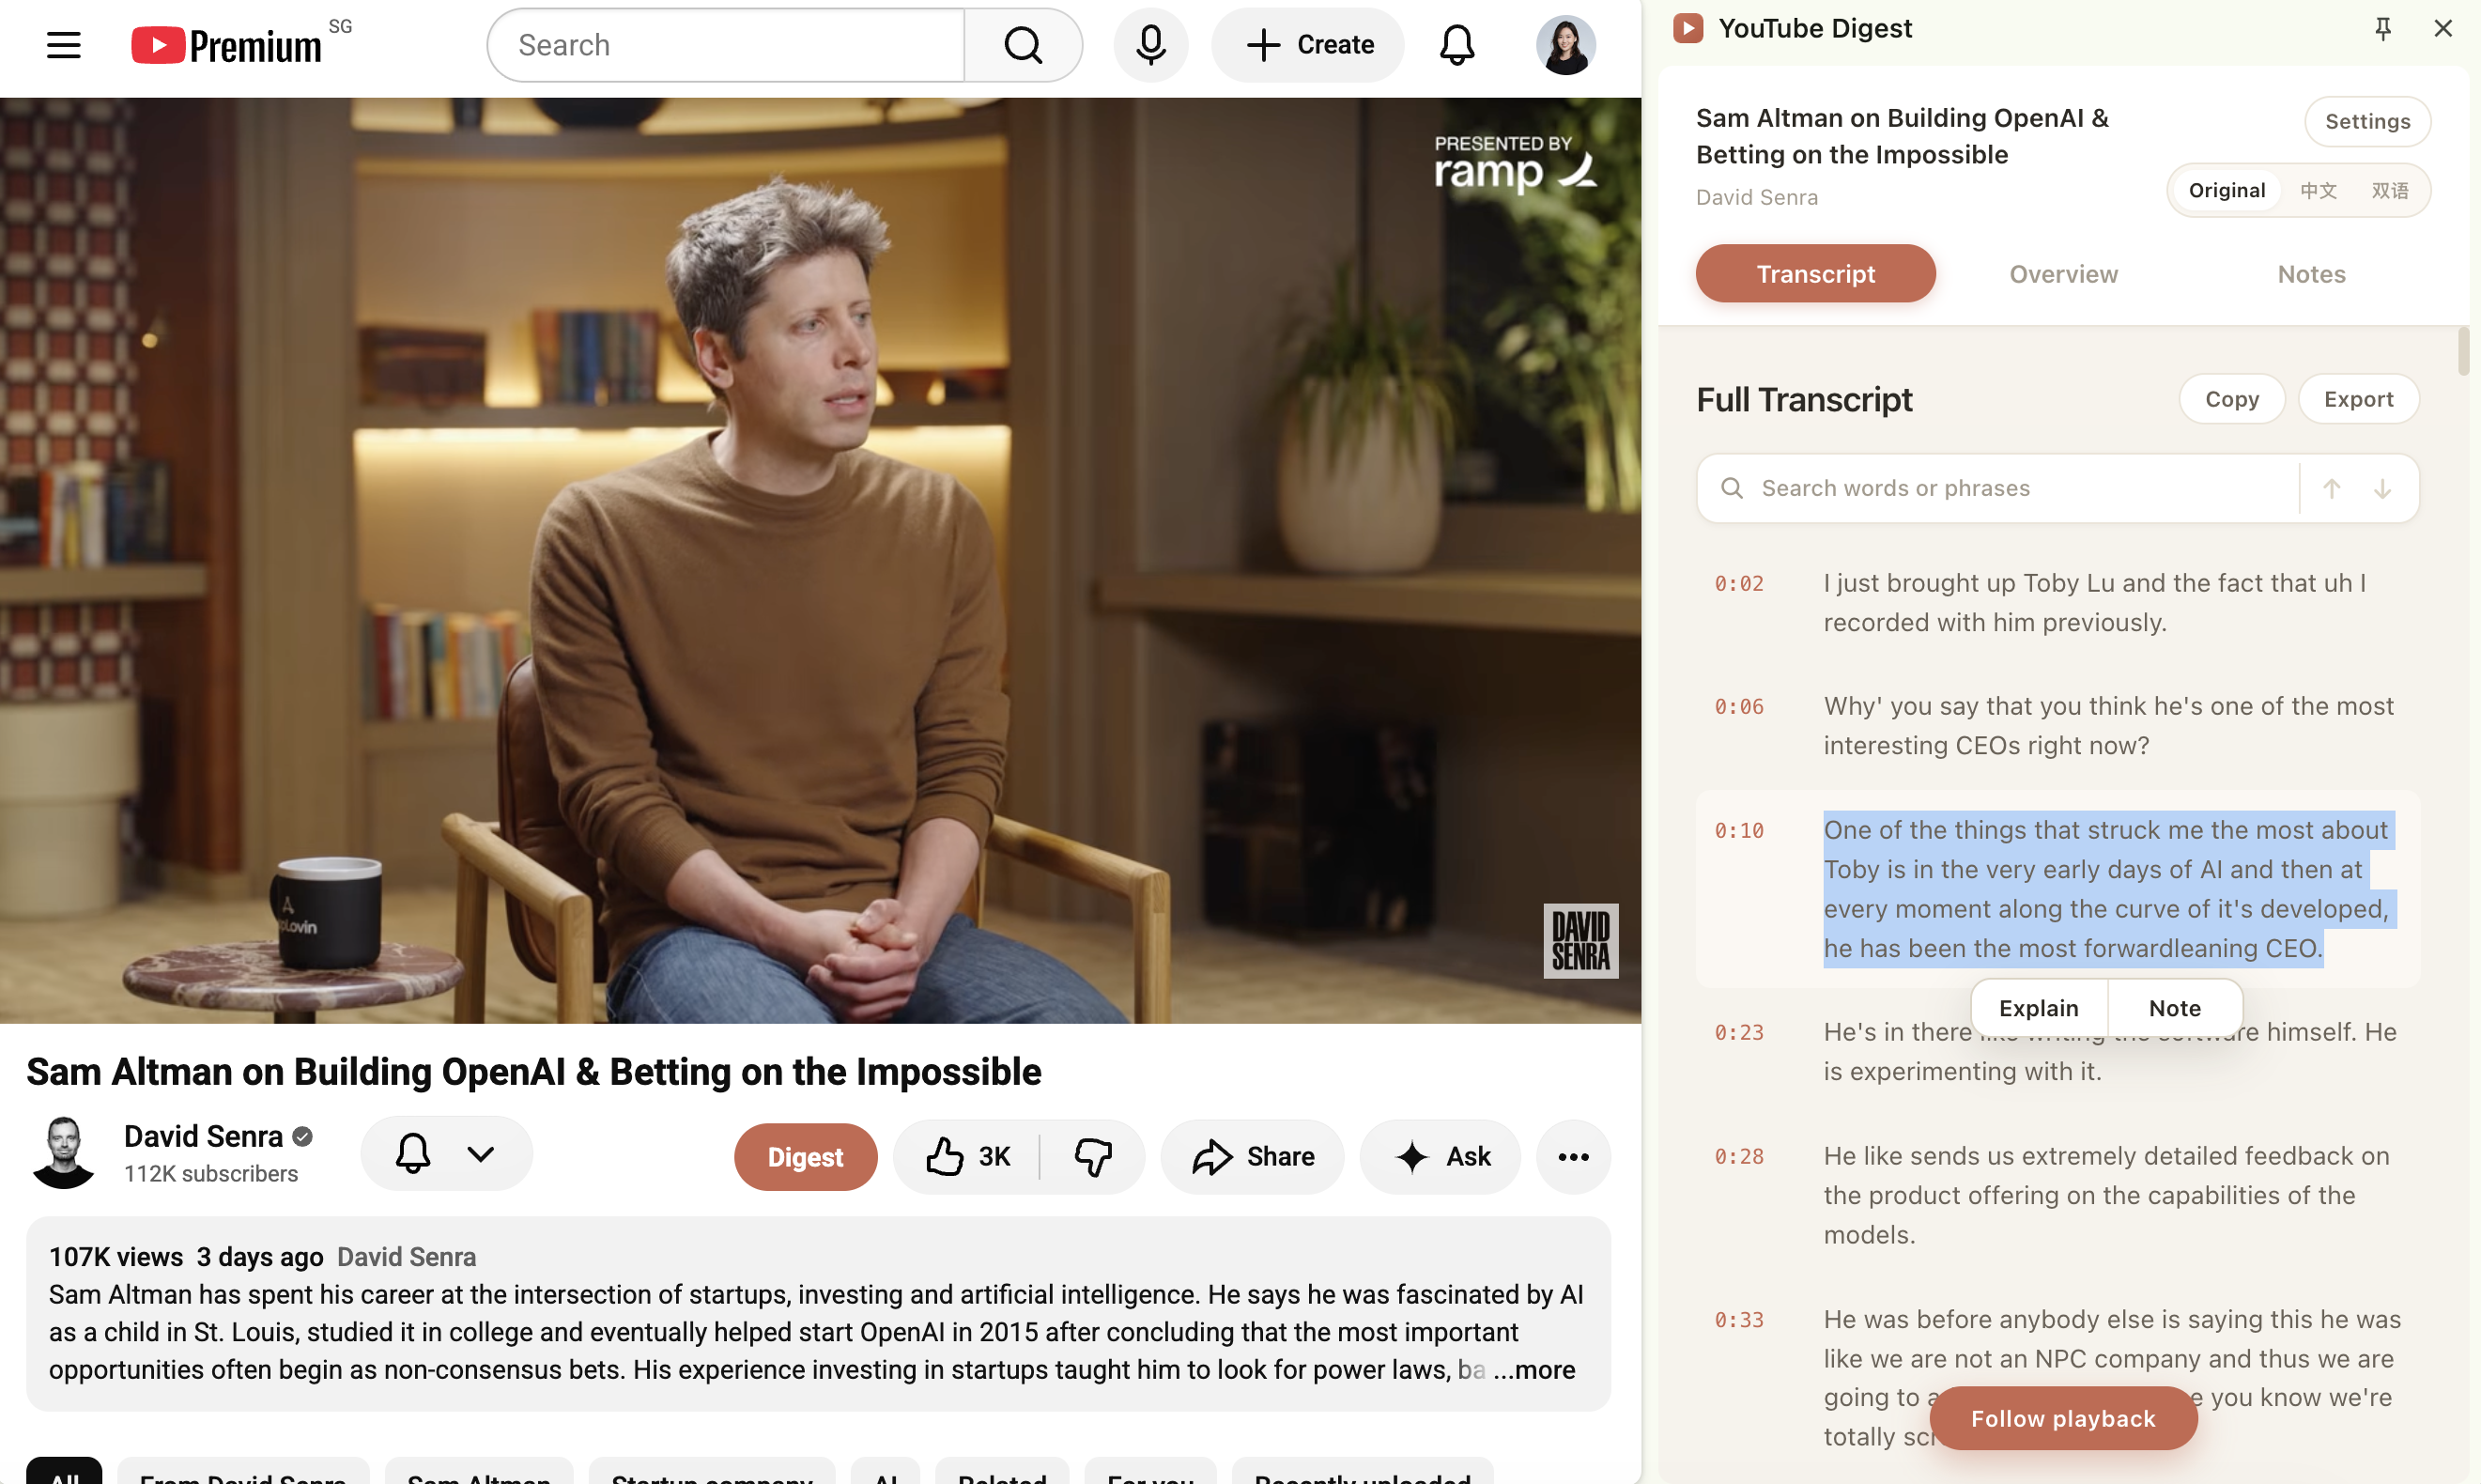Switch to the Overview tab
This screenshot has height=1484, width=2481.
pos(2063,273)
